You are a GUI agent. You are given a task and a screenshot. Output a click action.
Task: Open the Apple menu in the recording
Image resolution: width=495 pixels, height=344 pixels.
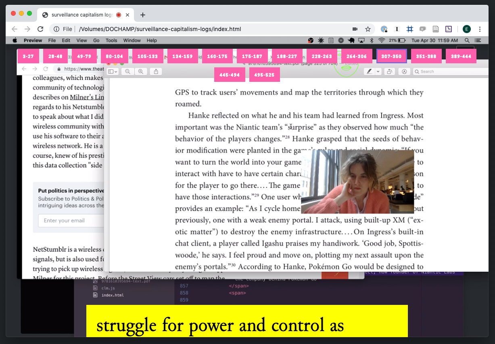(x=15, y=40)
